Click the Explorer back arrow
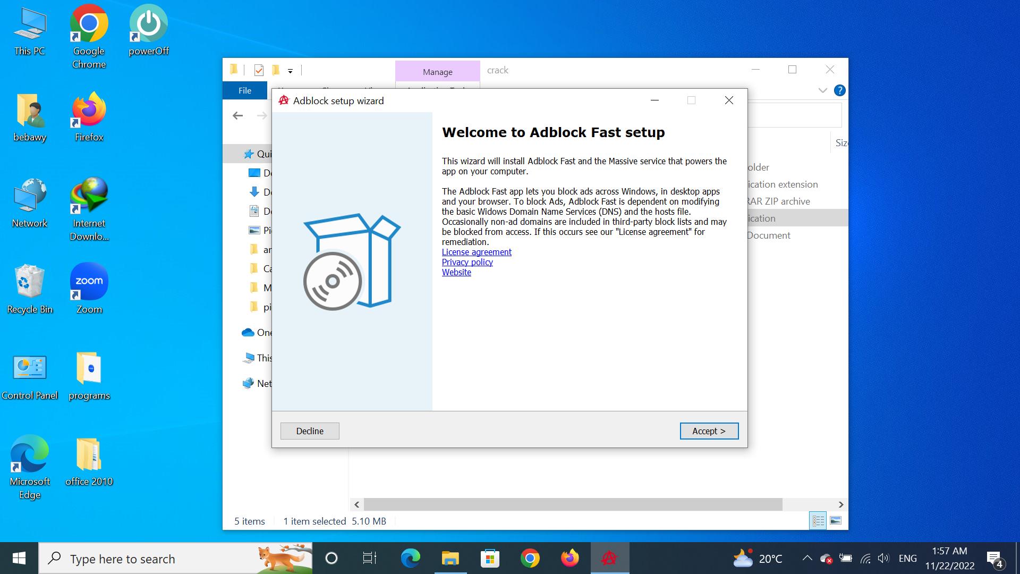The image size is (1020, 574). [x=237, y=115]
